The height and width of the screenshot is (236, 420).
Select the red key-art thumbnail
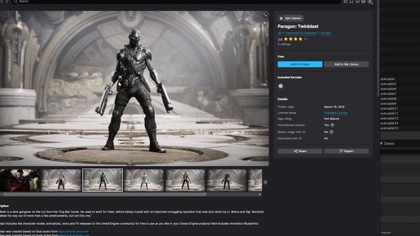pos(20,180)
